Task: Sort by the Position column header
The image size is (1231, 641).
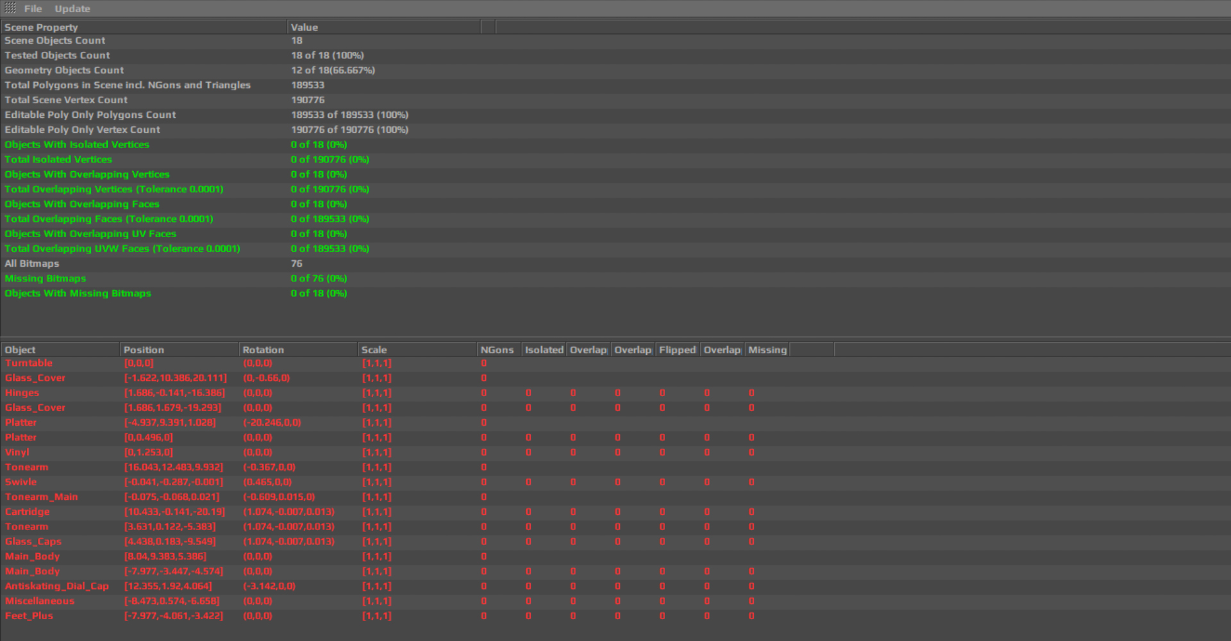Action: pos(179,349)
